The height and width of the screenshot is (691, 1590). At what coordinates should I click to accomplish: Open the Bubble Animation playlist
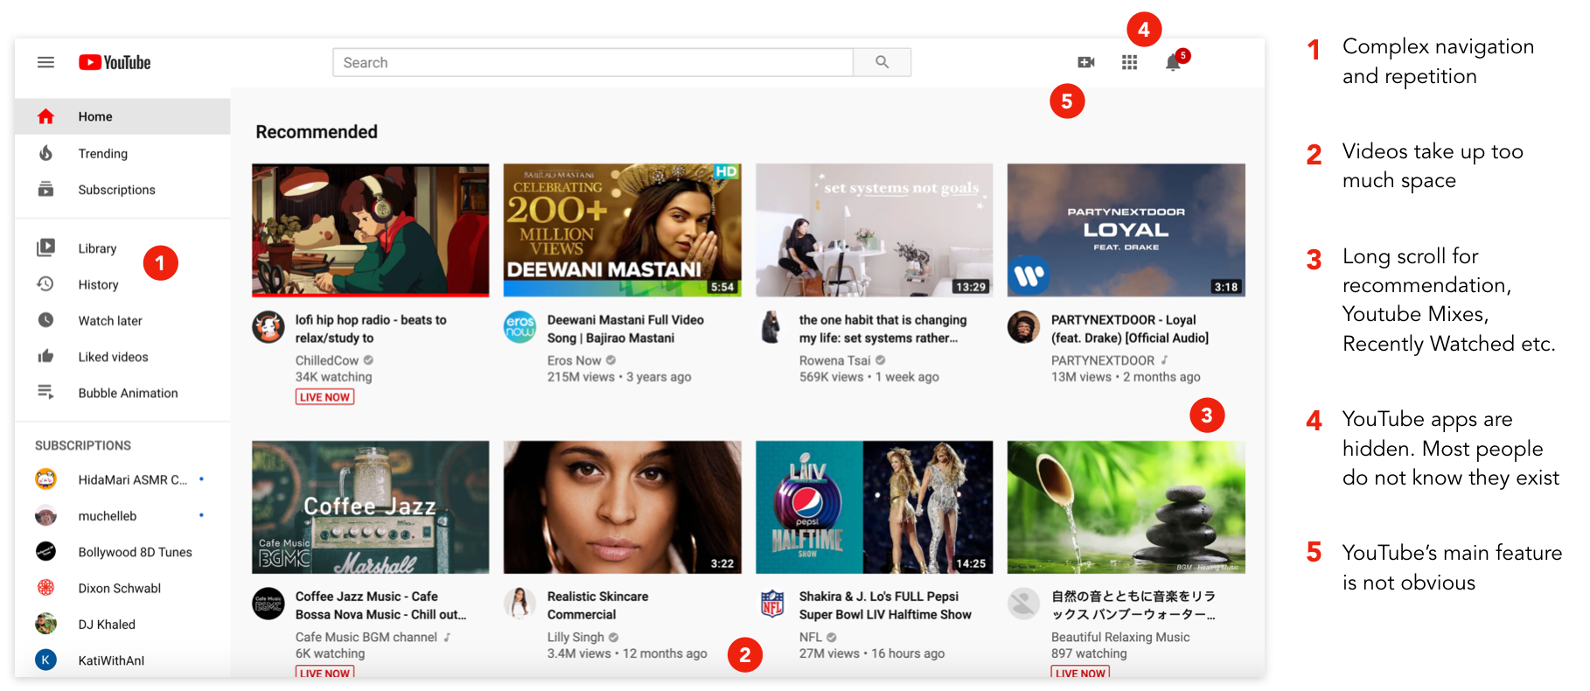pyautogui.click(x=122, y=393)
